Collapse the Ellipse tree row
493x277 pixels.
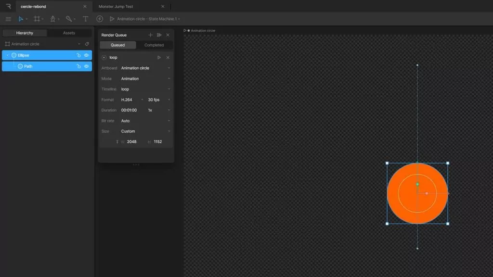click(8, 55)
